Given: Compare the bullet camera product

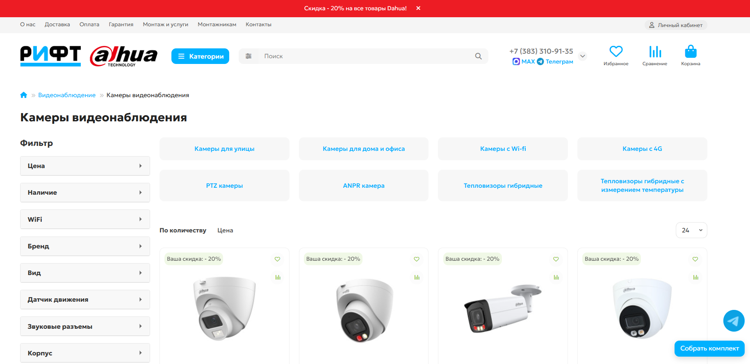Looking at the screenshot, I should [556, 277].
